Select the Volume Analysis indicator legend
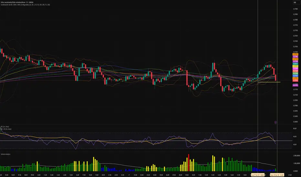 click(5, 154)
